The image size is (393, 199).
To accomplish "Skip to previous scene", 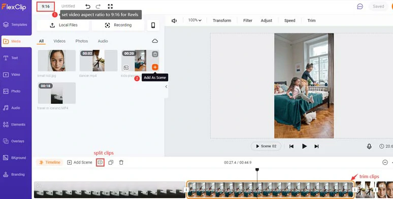I will click(291, 146).
